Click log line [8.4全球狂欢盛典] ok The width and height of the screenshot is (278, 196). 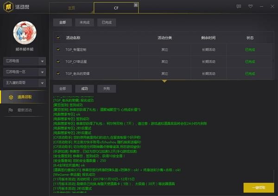69,165
